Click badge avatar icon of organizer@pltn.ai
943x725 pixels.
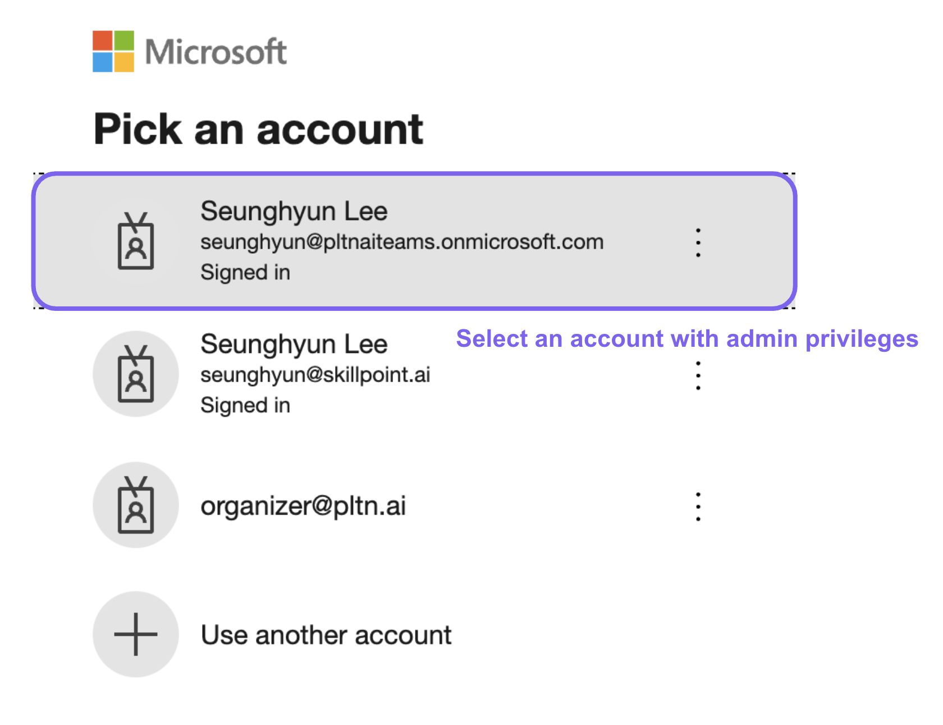point(136,505)
